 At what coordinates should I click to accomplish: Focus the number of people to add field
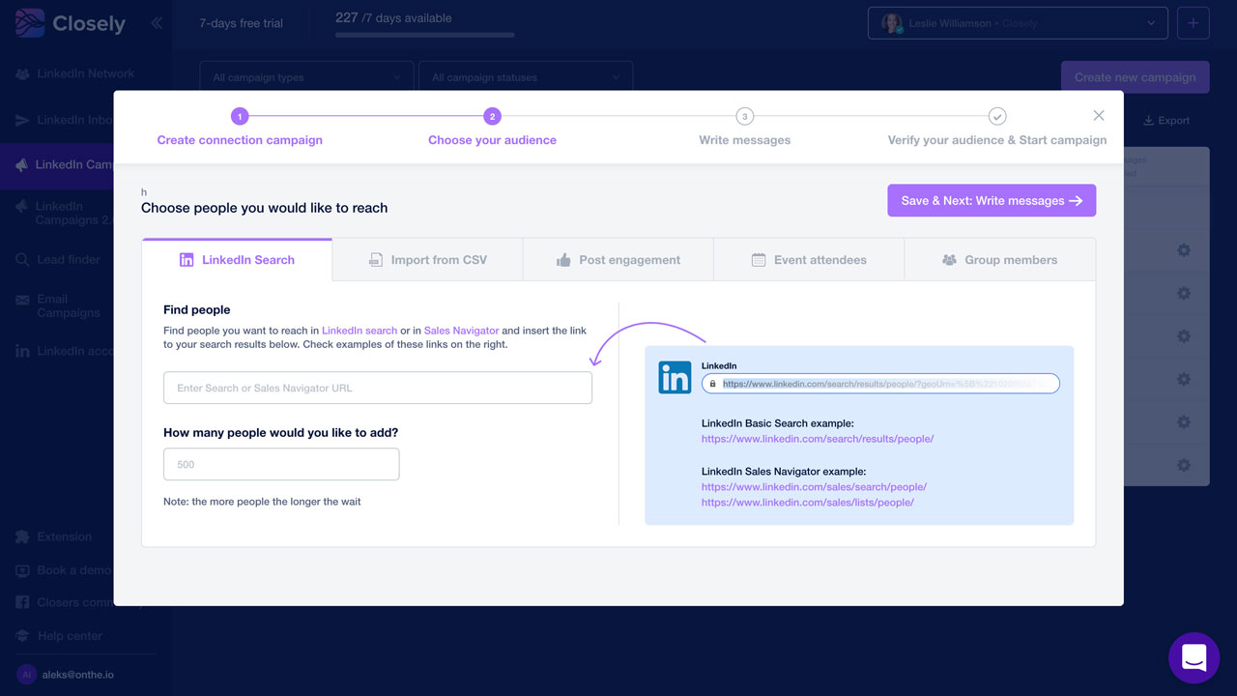(281, 464)
